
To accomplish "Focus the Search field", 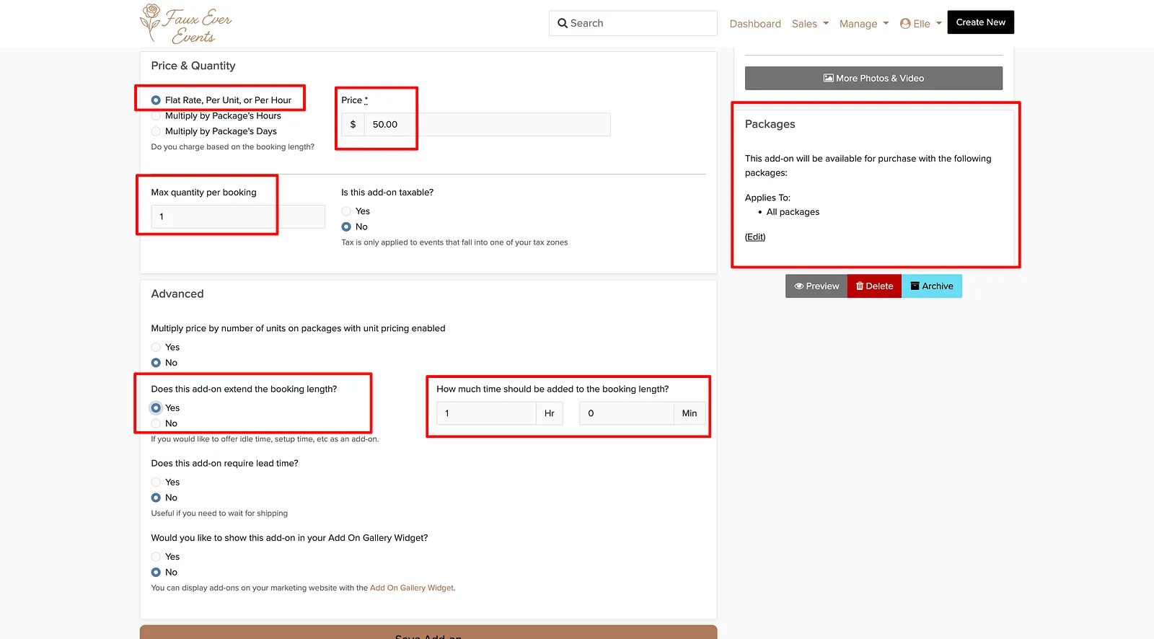I will pyautogui.click(x=633, y=23).
